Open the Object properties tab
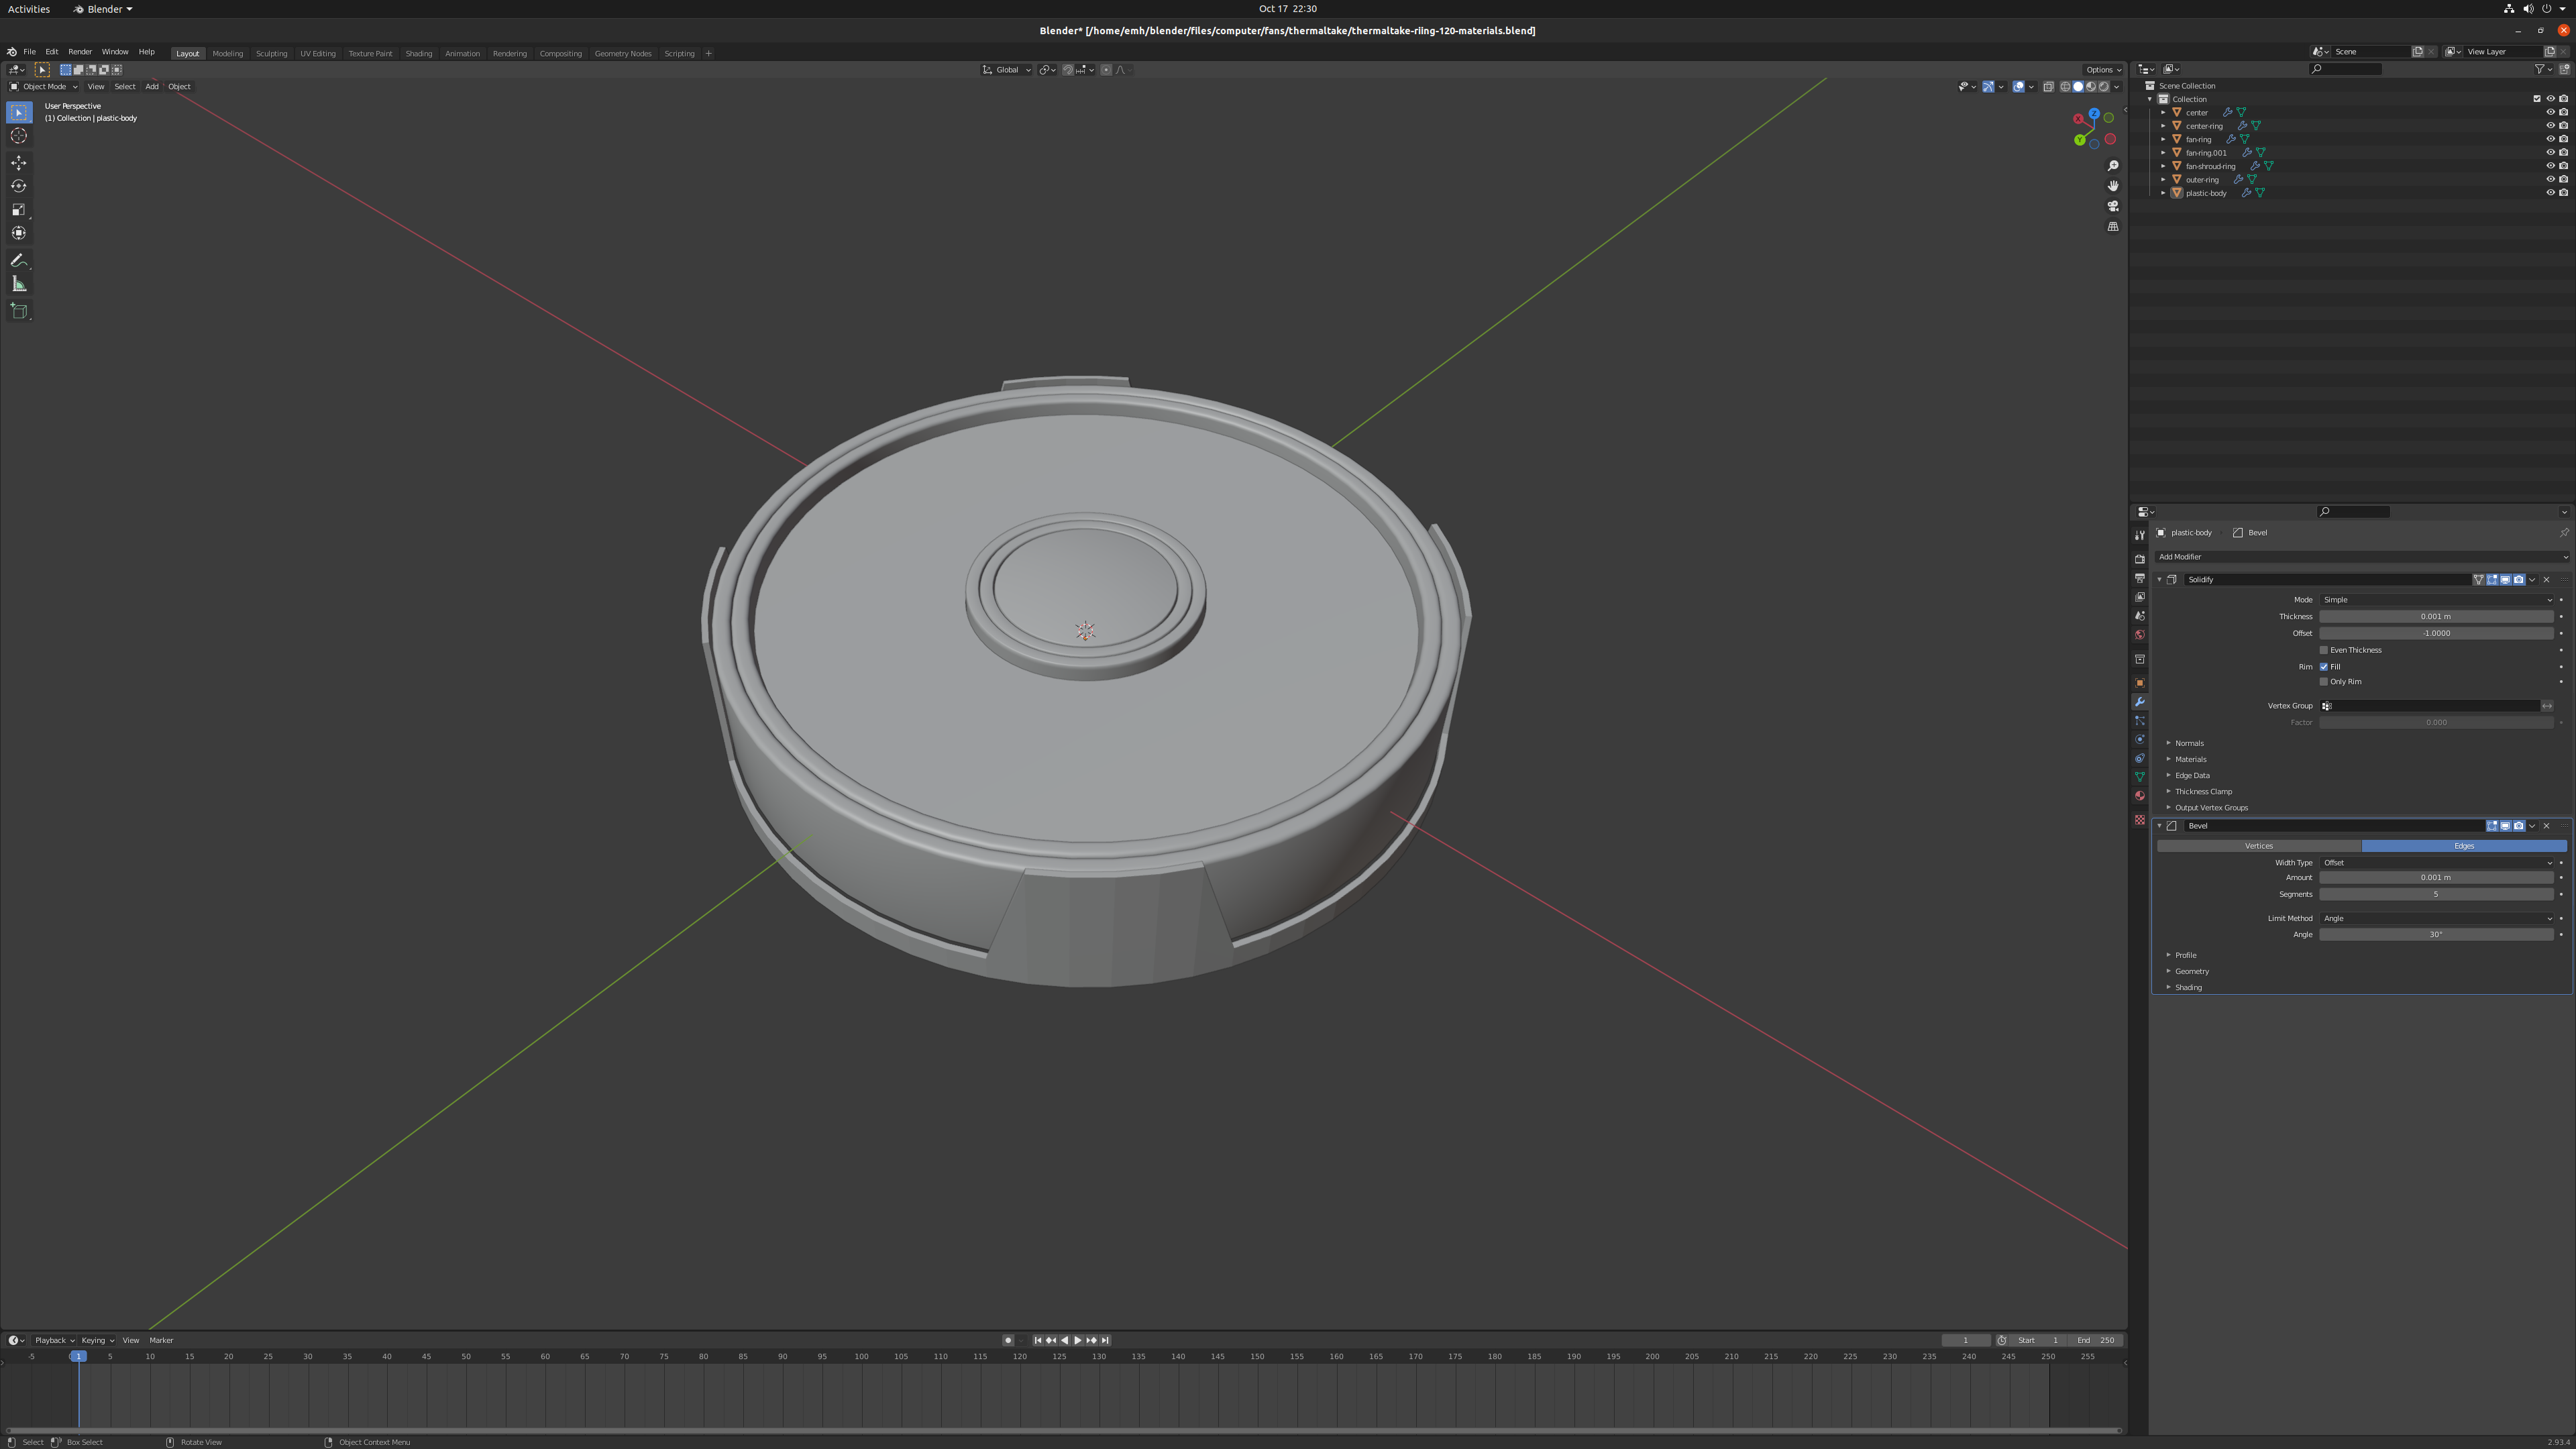The height and width of the screenshot is (1449, 2576). tap(2140, 683)
